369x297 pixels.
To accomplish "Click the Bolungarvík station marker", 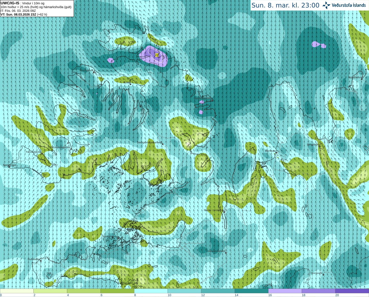I will click(94, 72).
